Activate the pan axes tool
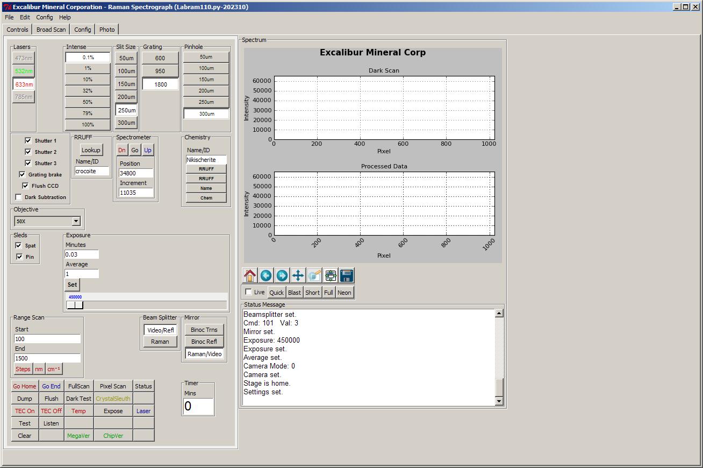Image resolution: width=703 pixels, height=468 pixels. [298, 275]
